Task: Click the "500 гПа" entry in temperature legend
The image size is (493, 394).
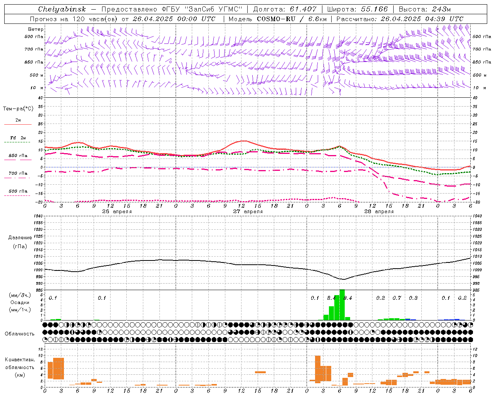Action: coord(18,191)
